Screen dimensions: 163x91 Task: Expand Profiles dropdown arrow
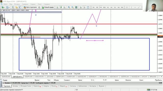pyautogui.click(x=9, y=7)
